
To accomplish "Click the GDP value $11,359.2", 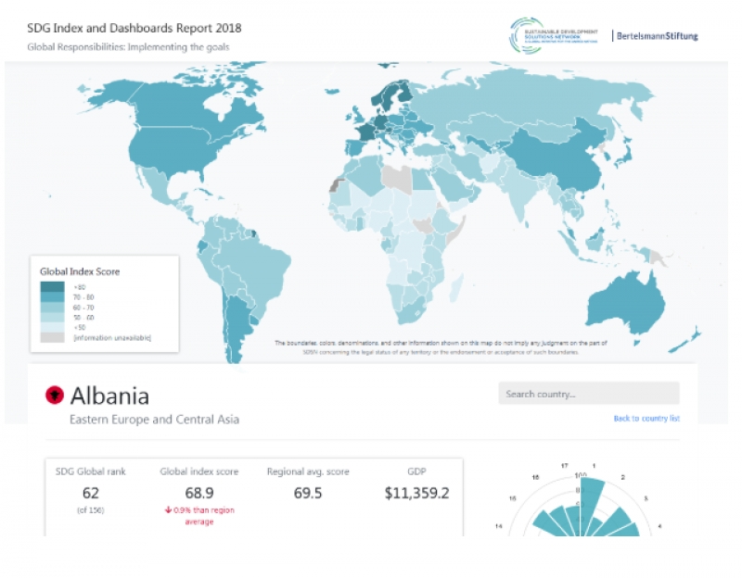I will pos(416,493).
